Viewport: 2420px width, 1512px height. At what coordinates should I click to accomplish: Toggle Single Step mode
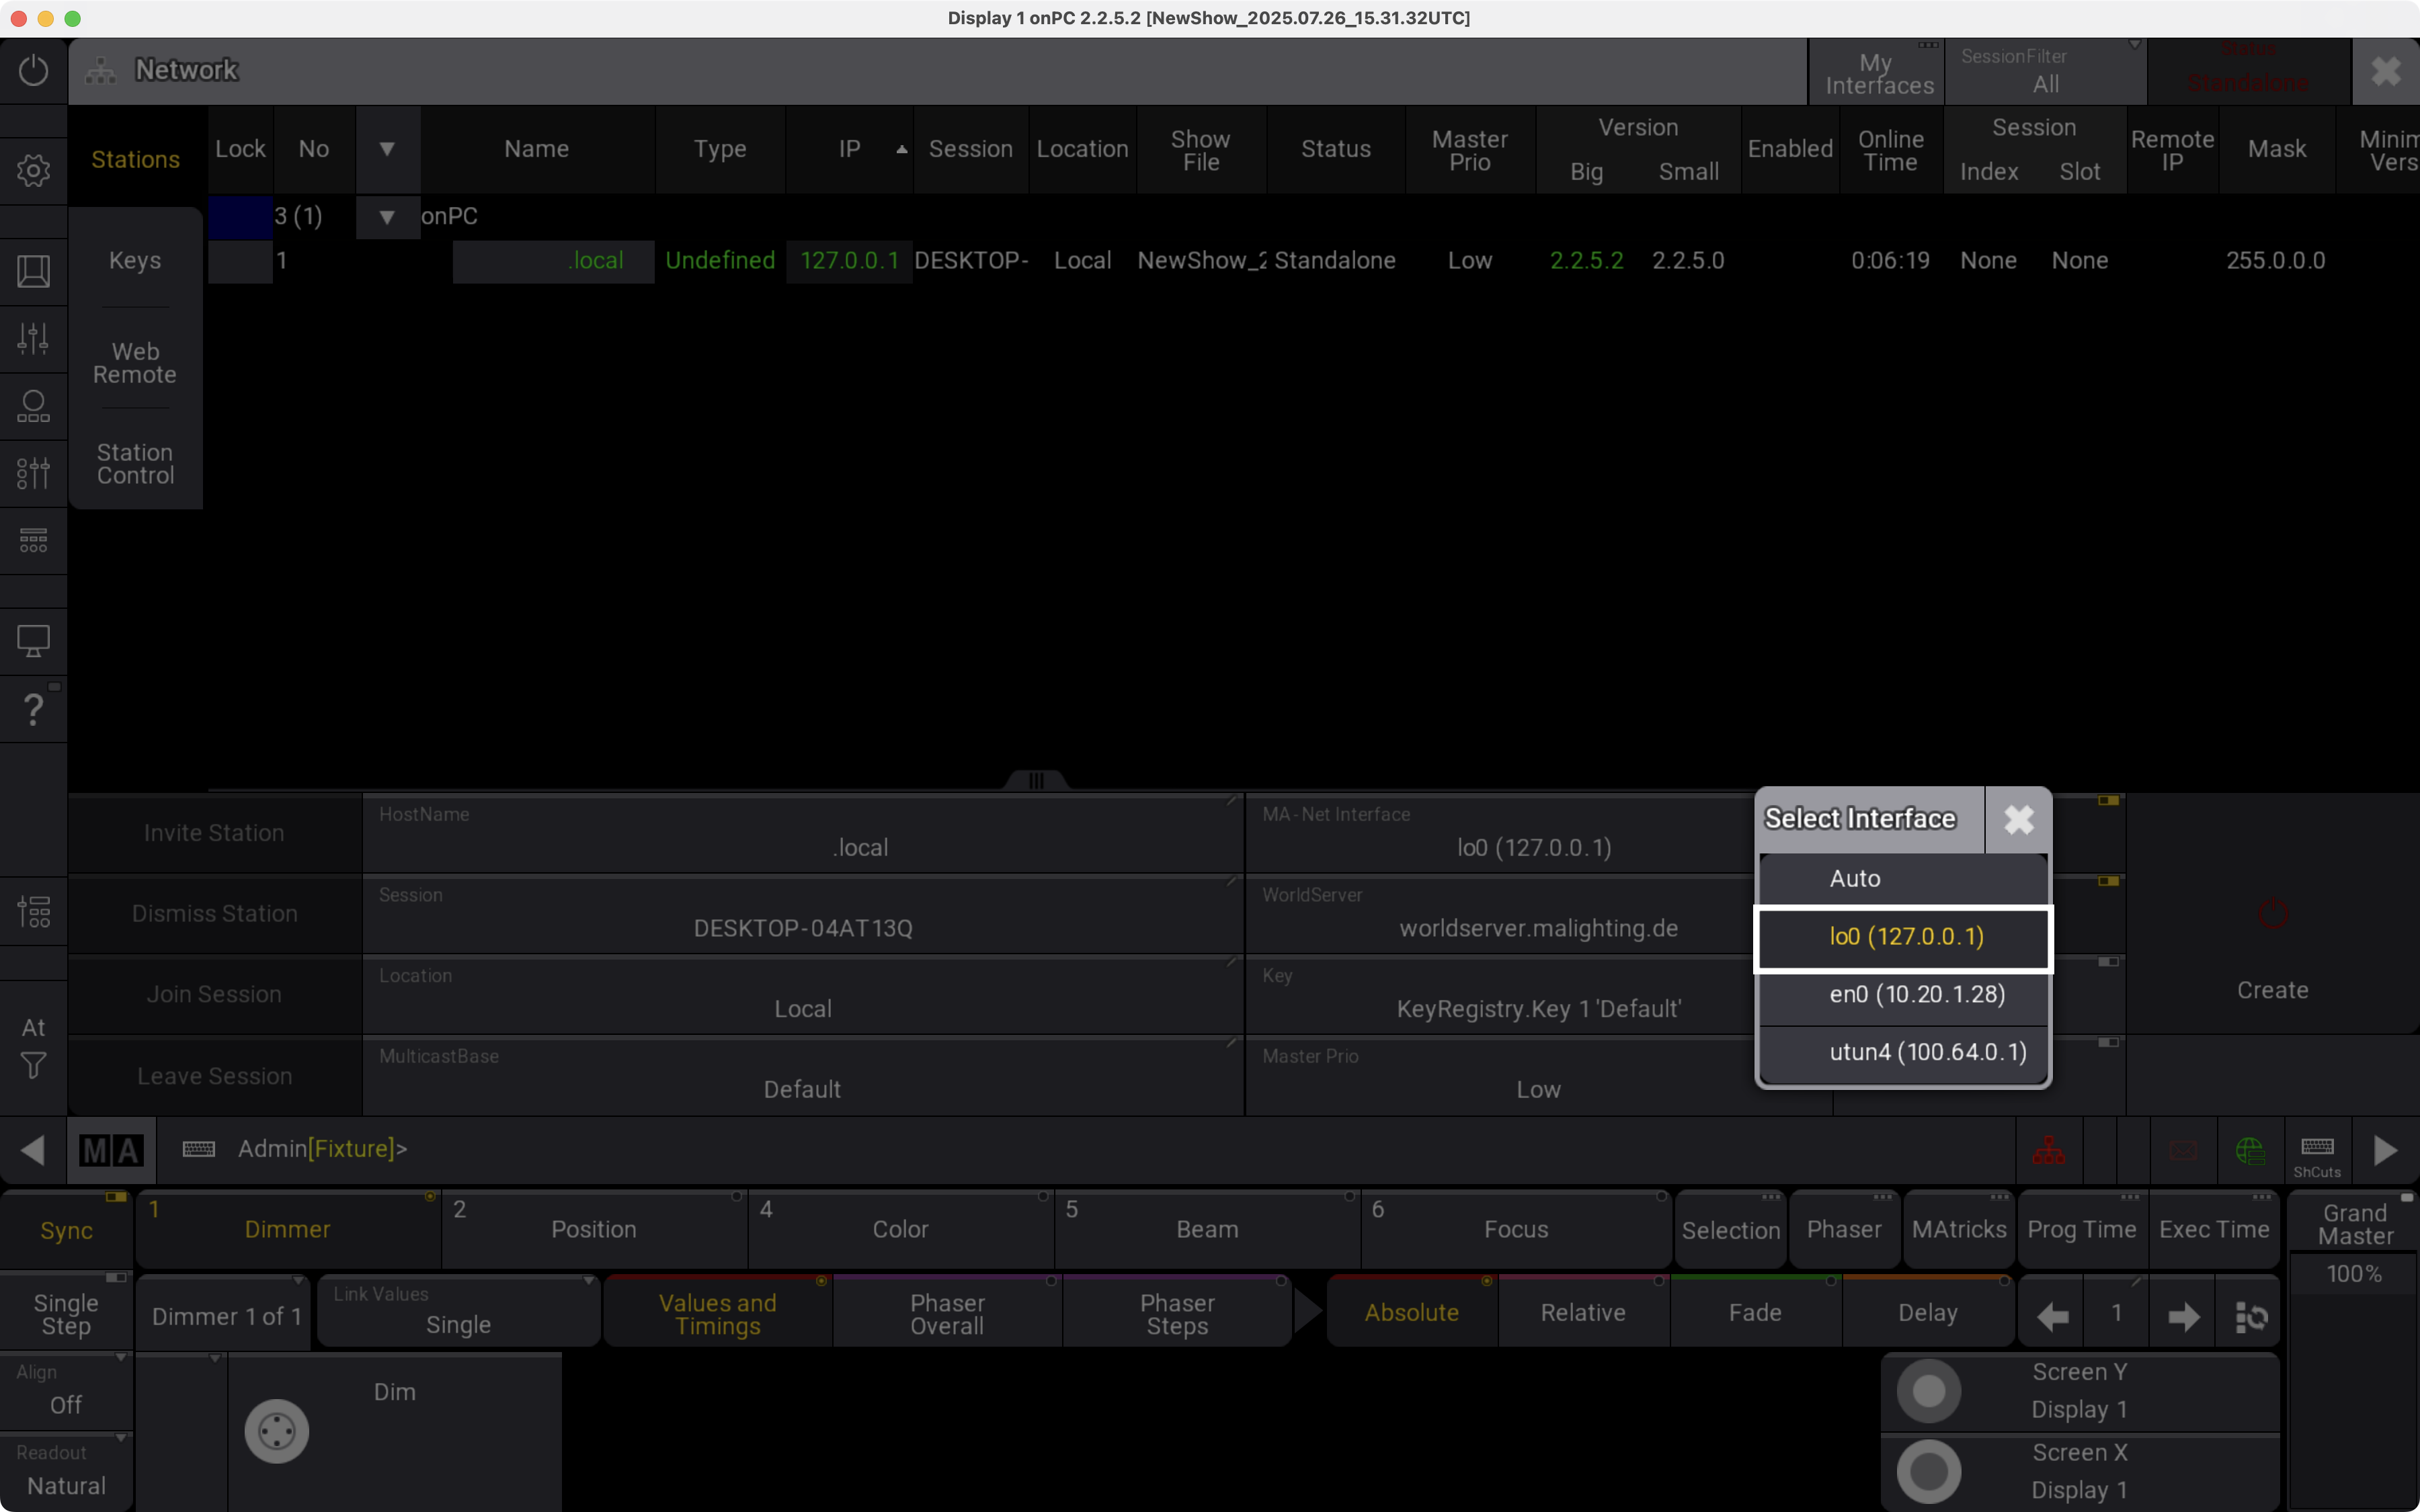66,1313
